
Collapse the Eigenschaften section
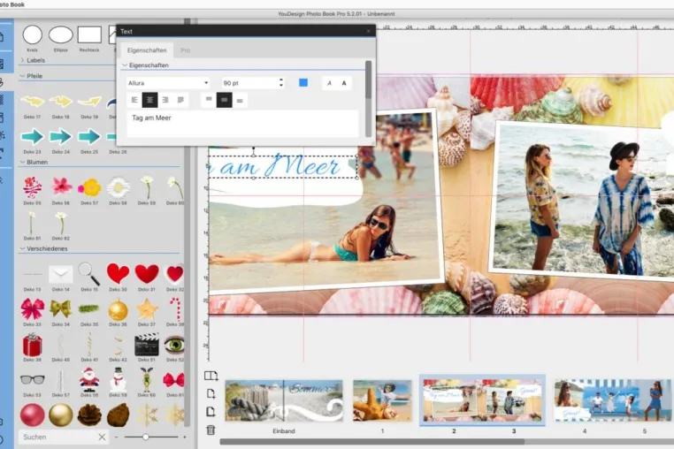(x=125, y=65)
